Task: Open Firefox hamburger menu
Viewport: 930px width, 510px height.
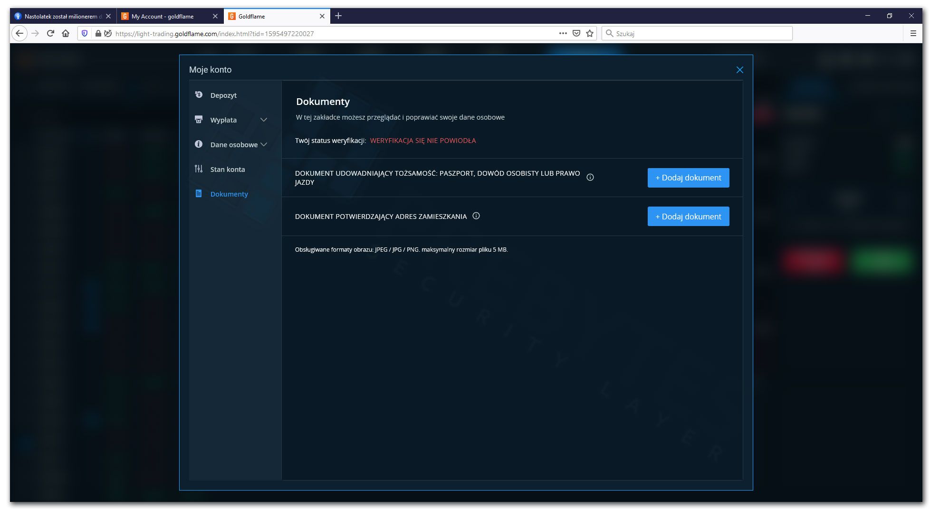Action: [x=913, y=33]
